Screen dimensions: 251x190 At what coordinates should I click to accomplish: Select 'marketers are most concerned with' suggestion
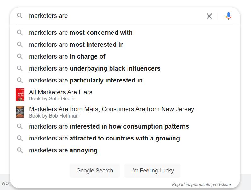(81, 33)
